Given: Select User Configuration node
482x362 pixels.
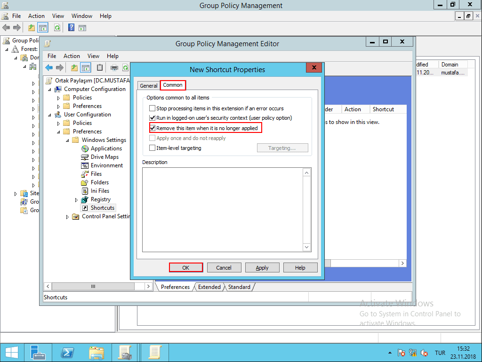Looking at the screenshot, I should click(x=87, y=115).
